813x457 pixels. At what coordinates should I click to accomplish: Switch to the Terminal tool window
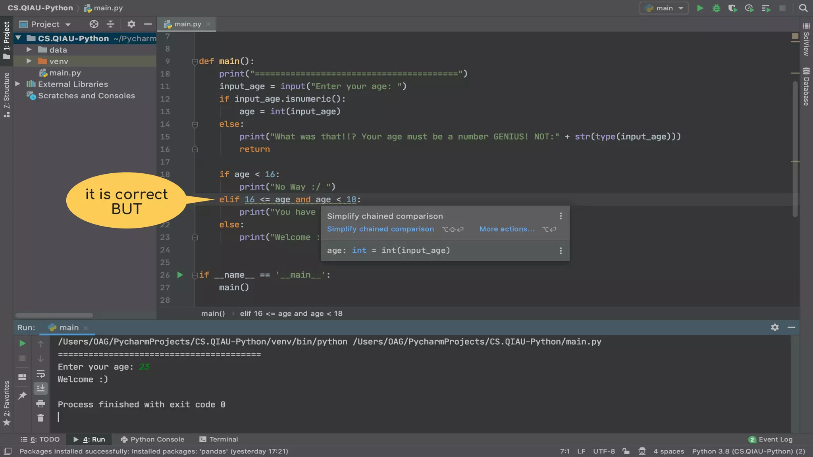[x=219, y=439]
